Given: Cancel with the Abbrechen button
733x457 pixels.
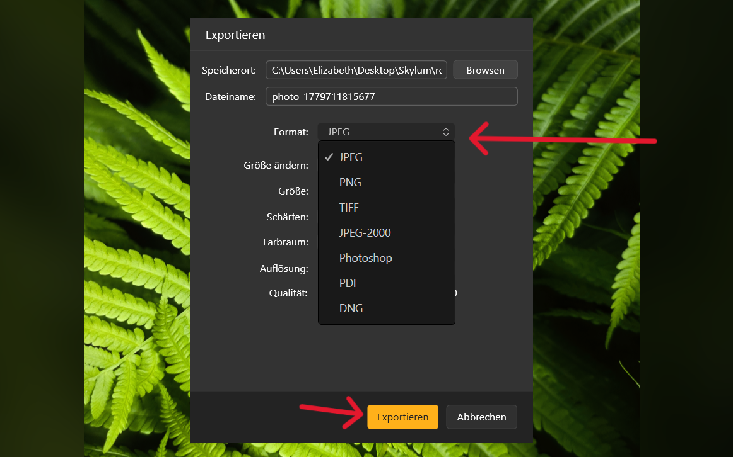Looking at the screenshot, I should pyautogui.click(x=481, y=417).
